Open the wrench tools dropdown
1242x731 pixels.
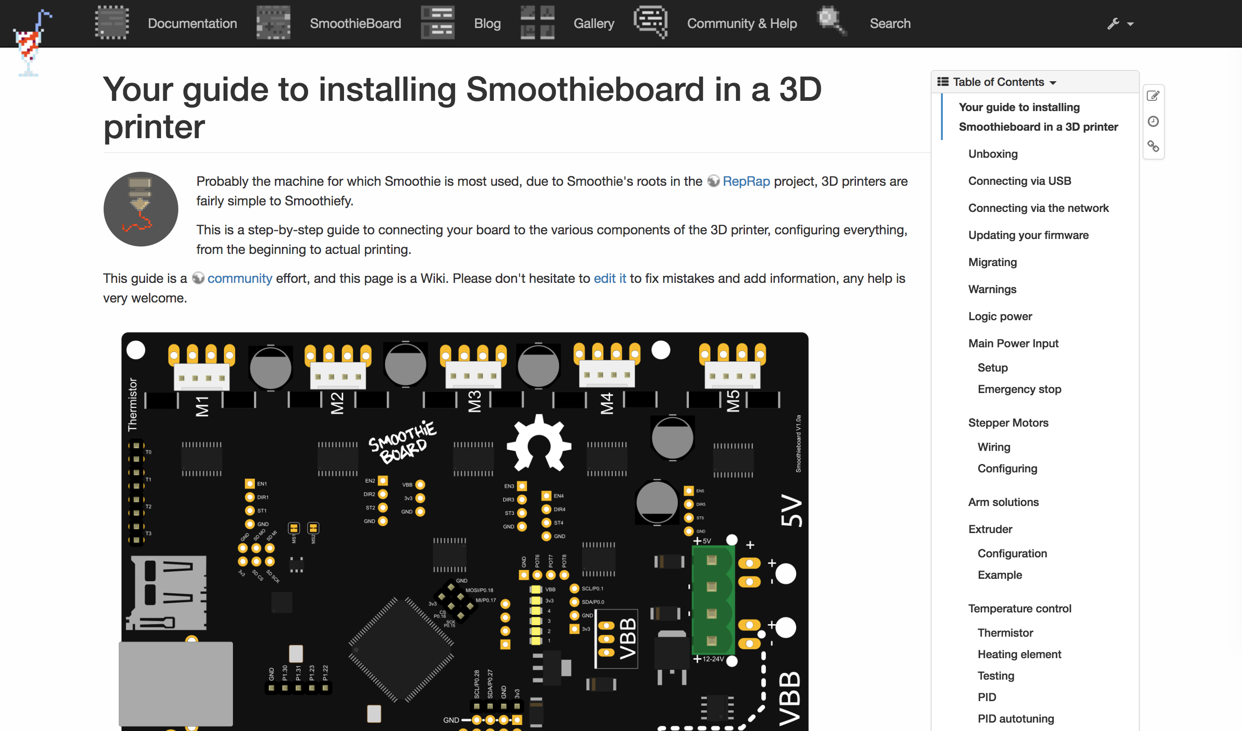point(1120,24)
